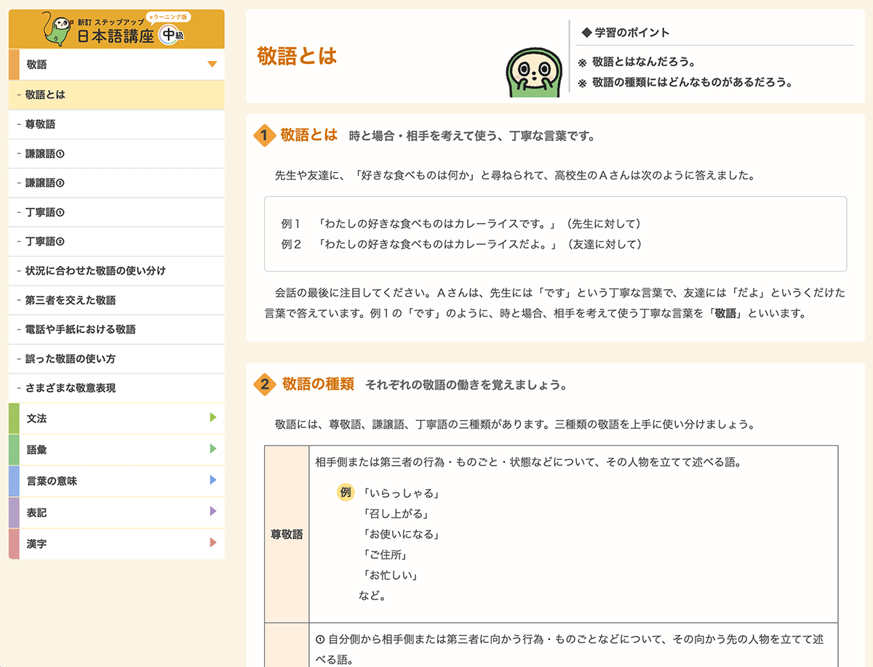Go to 謙譲語① lesson

[45, 153]
